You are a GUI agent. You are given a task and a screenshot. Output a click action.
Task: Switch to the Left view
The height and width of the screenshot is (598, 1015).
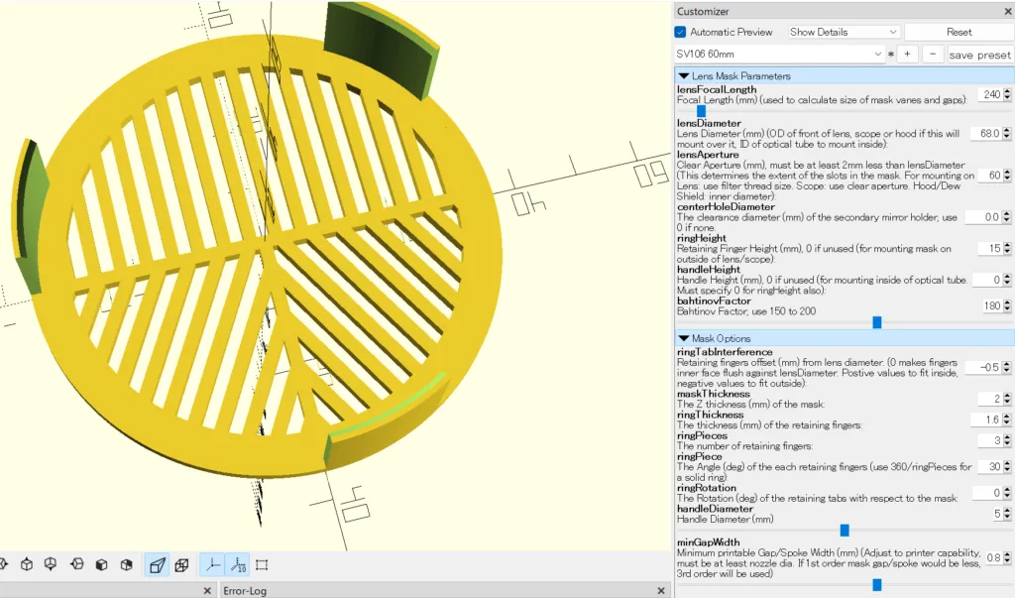pyautogui.click(x=76, y=565)
